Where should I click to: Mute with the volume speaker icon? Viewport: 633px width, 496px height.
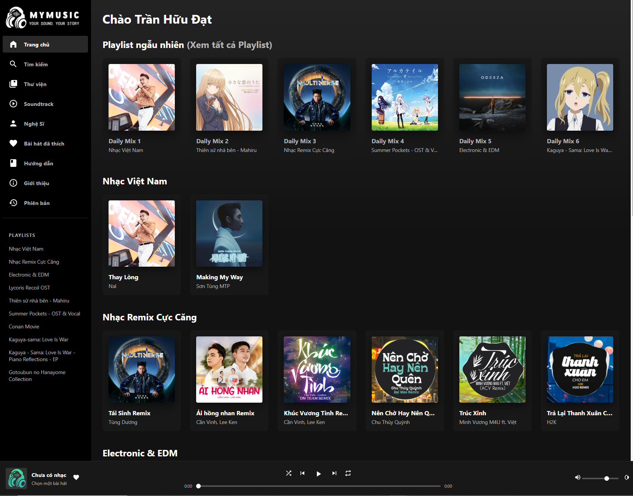578,477
